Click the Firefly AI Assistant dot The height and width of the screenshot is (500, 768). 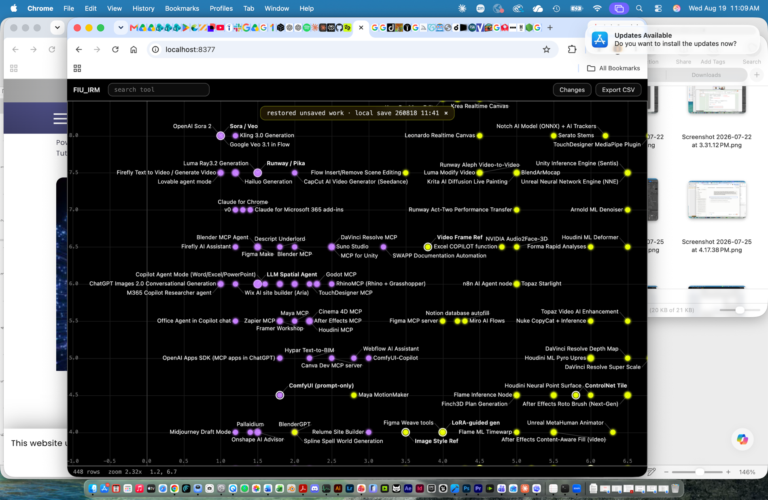click(235, 247)
